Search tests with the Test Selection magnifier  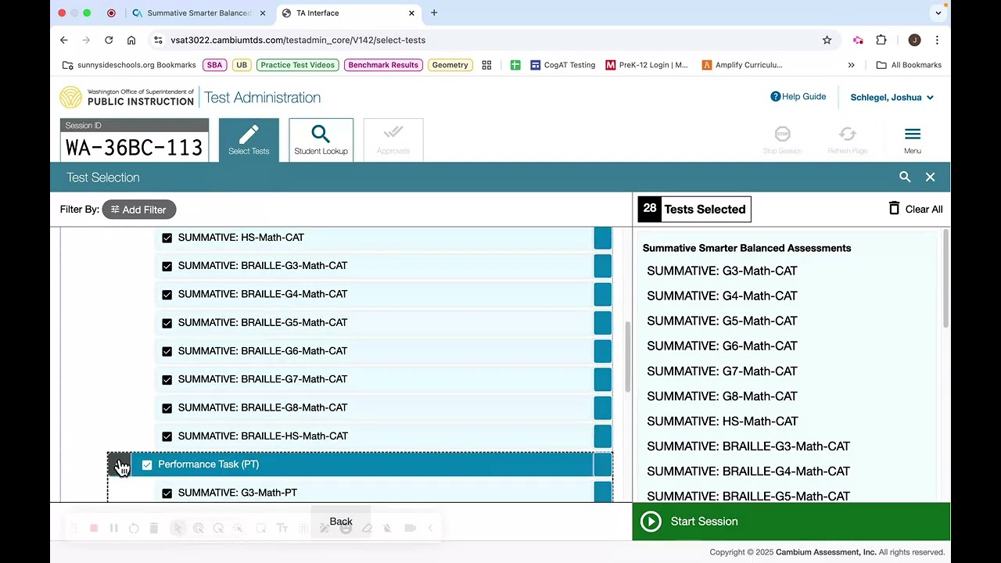pos(905,178)
